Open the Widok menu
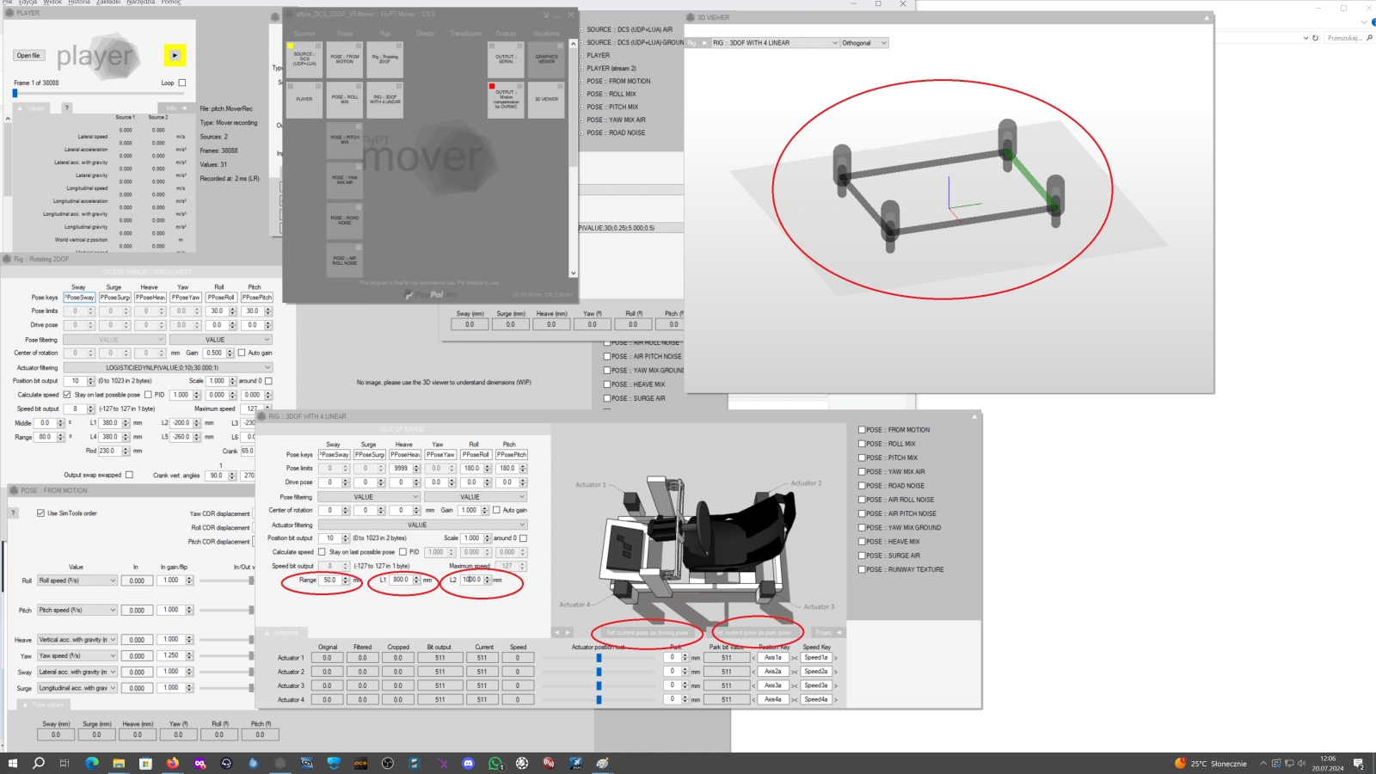Screen dimensions: 1376x774 pos(52,3)
